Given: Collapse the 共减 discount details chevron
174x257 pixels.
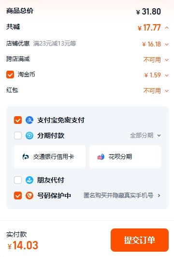Looking at the screenshot, I should click(x=167, y=28).
